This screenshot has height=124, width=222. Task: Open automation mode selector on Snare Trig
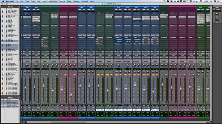pyautogui.click(x=36, y=58)
